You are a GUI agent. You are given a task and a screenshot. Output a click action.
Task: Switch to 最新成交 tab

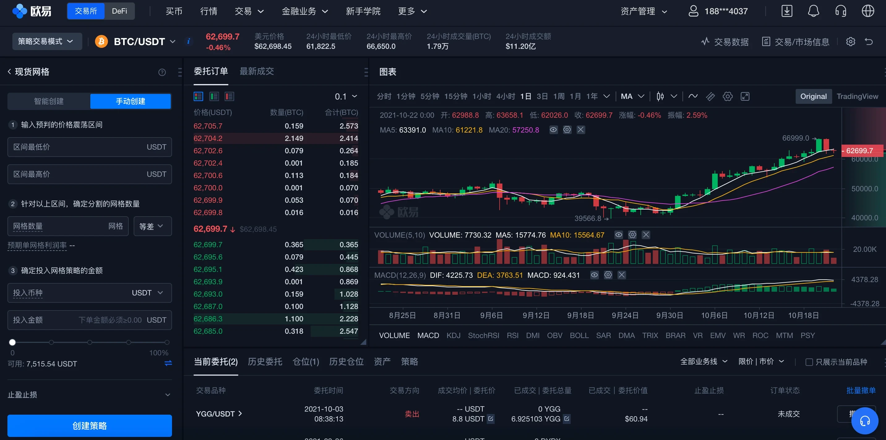(x=256, y=71)
